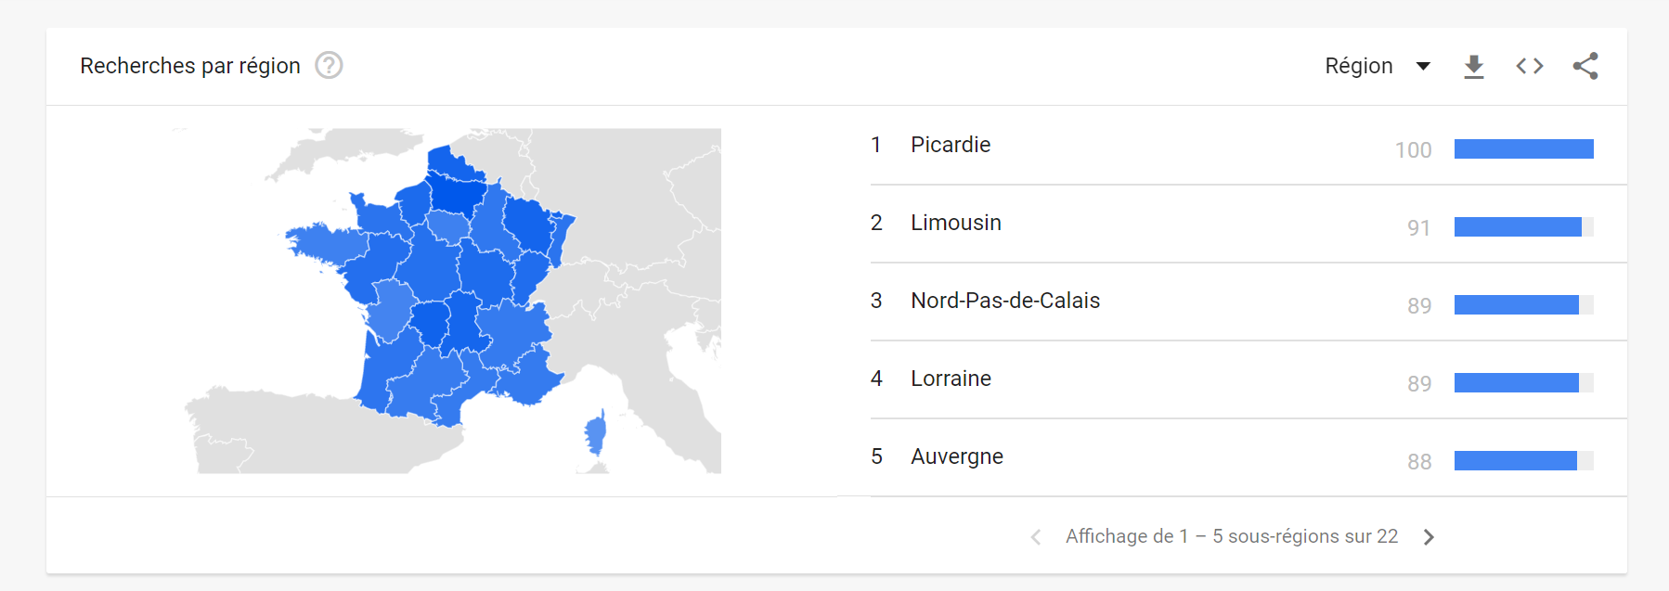Open Nord-Pas-de-Calais region entry
Screen dimensions: 1669x591
tap(1004, 301)
